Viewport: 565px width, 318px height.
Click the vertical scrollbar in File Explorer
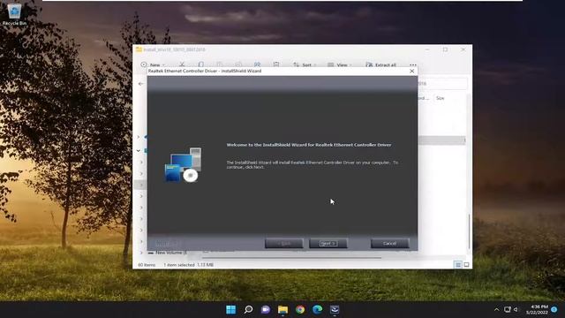(x=469, y=231)
